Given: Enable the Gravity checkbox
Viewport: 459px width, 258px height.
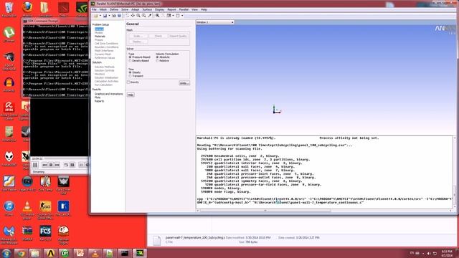Looking at the screenshot, I should click(x=128, y=82).
